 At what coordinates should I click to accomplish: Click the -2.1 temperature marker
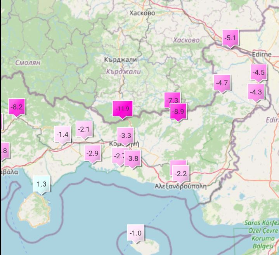click(x=84, y=129)
